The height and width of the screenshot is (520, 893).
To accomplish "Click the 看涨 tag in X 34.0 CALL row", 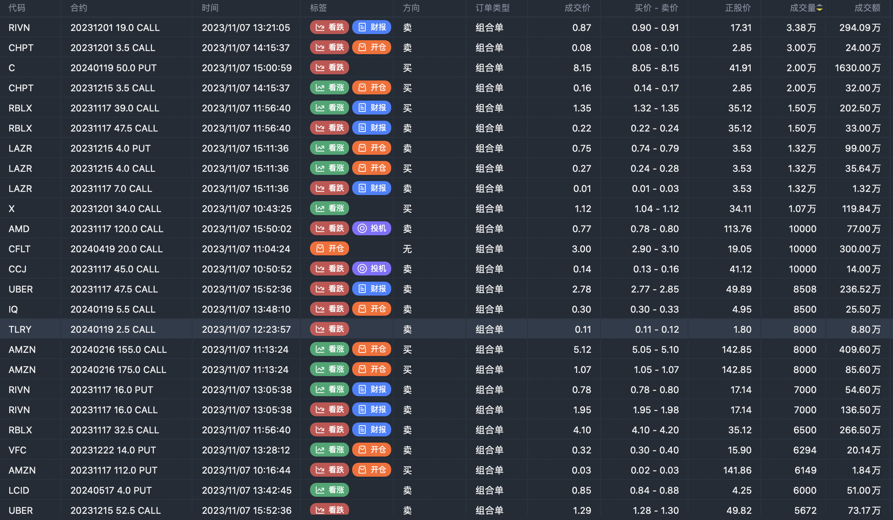I will point(330,209).
